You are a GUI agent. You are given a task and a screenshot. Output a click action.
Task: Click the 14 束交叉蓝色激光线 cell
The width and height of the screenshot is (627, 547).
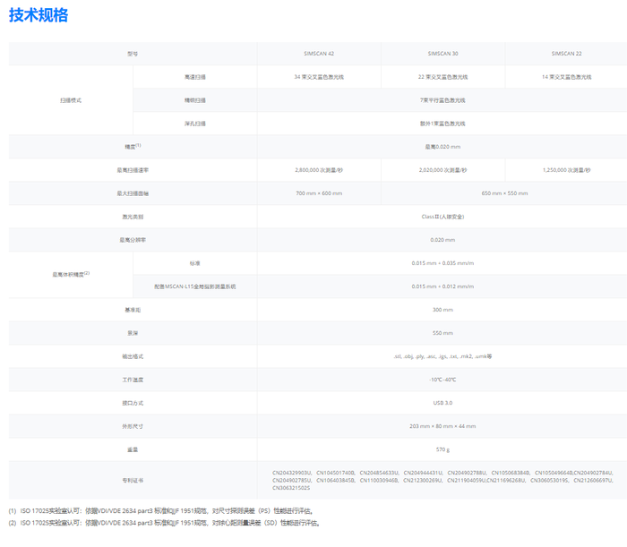pos(567,77)
